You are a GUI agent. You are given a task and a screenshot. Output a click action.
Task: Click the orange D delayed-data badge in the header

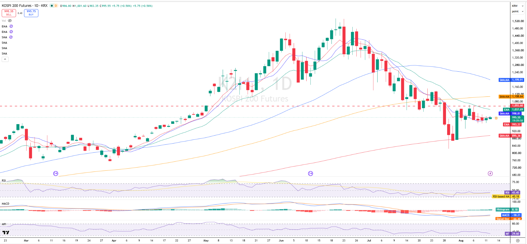[x=56, y=6]
